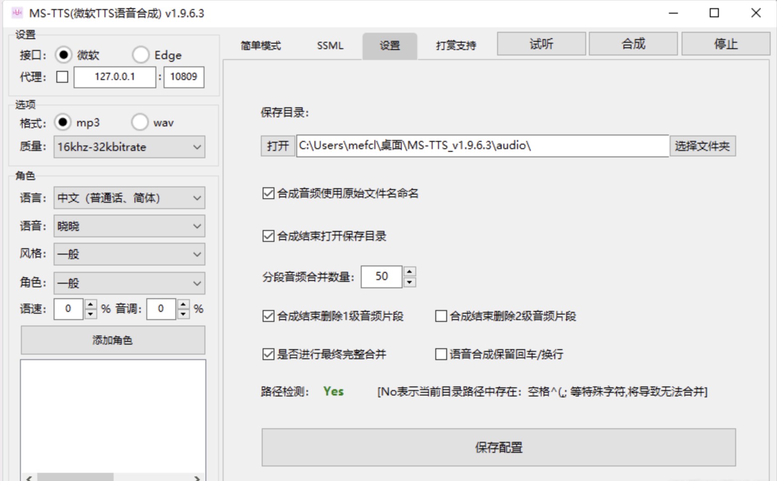The height and width of the screenshot is (481, 777).
Task: Click the 保存目录 path text field
Action: click(482, 146)
